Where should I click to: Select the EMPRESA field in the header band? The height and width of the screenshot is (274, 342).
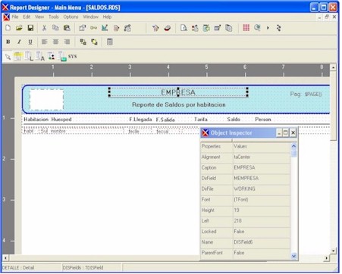[178, 92]
